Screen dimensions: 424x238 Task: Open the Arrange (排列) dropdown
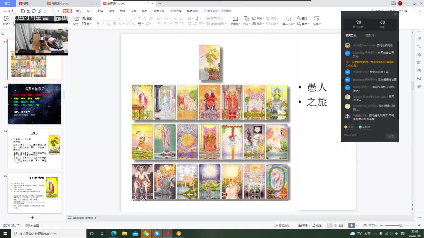coord(258,24)
